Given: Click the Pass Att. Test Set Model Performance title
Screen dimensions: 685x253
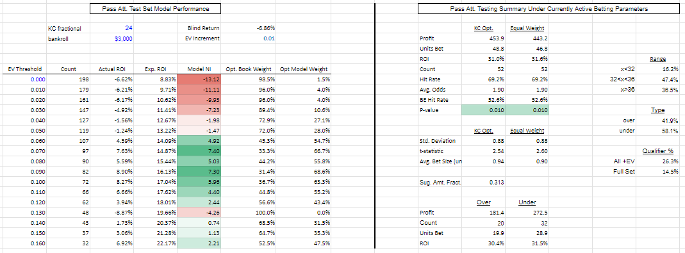Looking at the screenshot, I should [155, 9].
